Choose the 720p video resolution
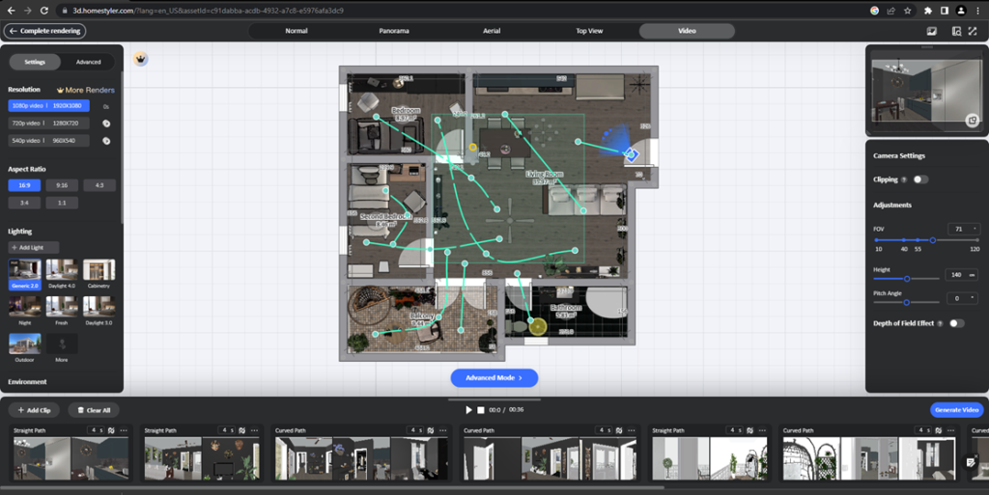Image resolution: width=989 pixels, height=495 pixels. pyautogui.click(x=48, y=124)
